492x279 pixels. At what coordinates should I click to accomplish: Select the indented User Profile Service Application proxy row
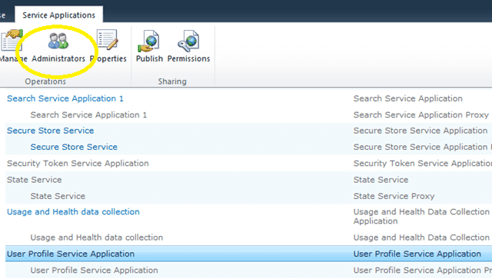point(248,270)
